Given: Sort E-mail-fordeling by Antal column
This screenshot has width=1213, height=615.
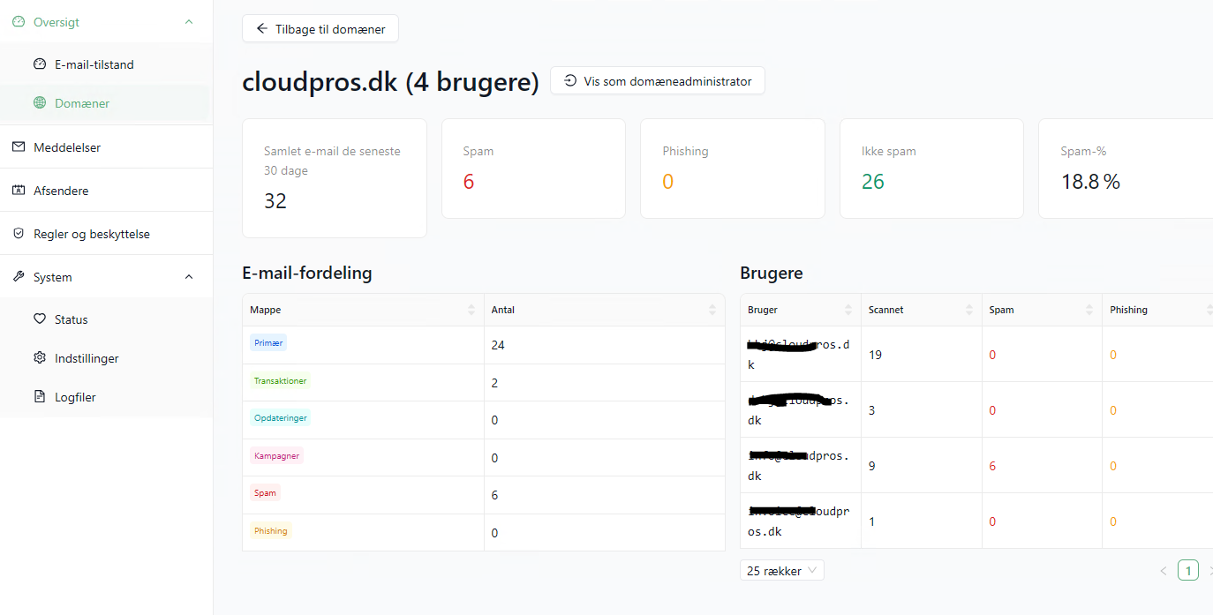Looking at the screenshot, I should click(x=605, y=310).
